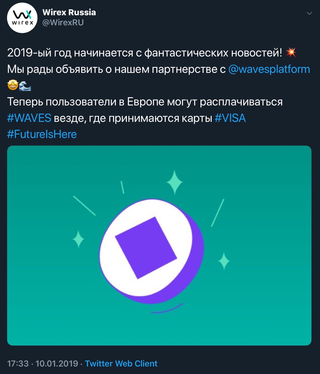Click the #WAVES hashtag

(29, 118)
